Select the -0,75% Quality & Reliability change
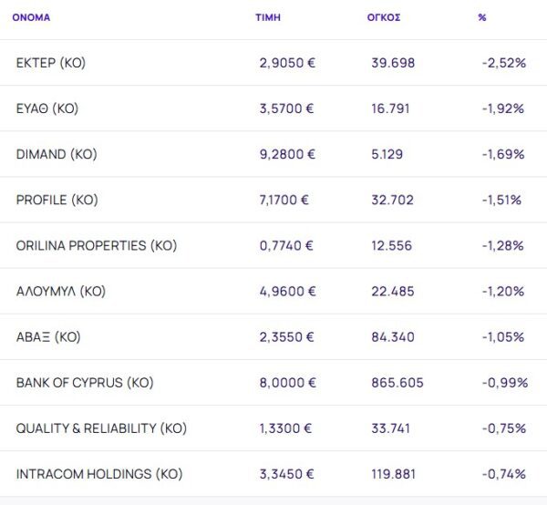 point(504,428)
